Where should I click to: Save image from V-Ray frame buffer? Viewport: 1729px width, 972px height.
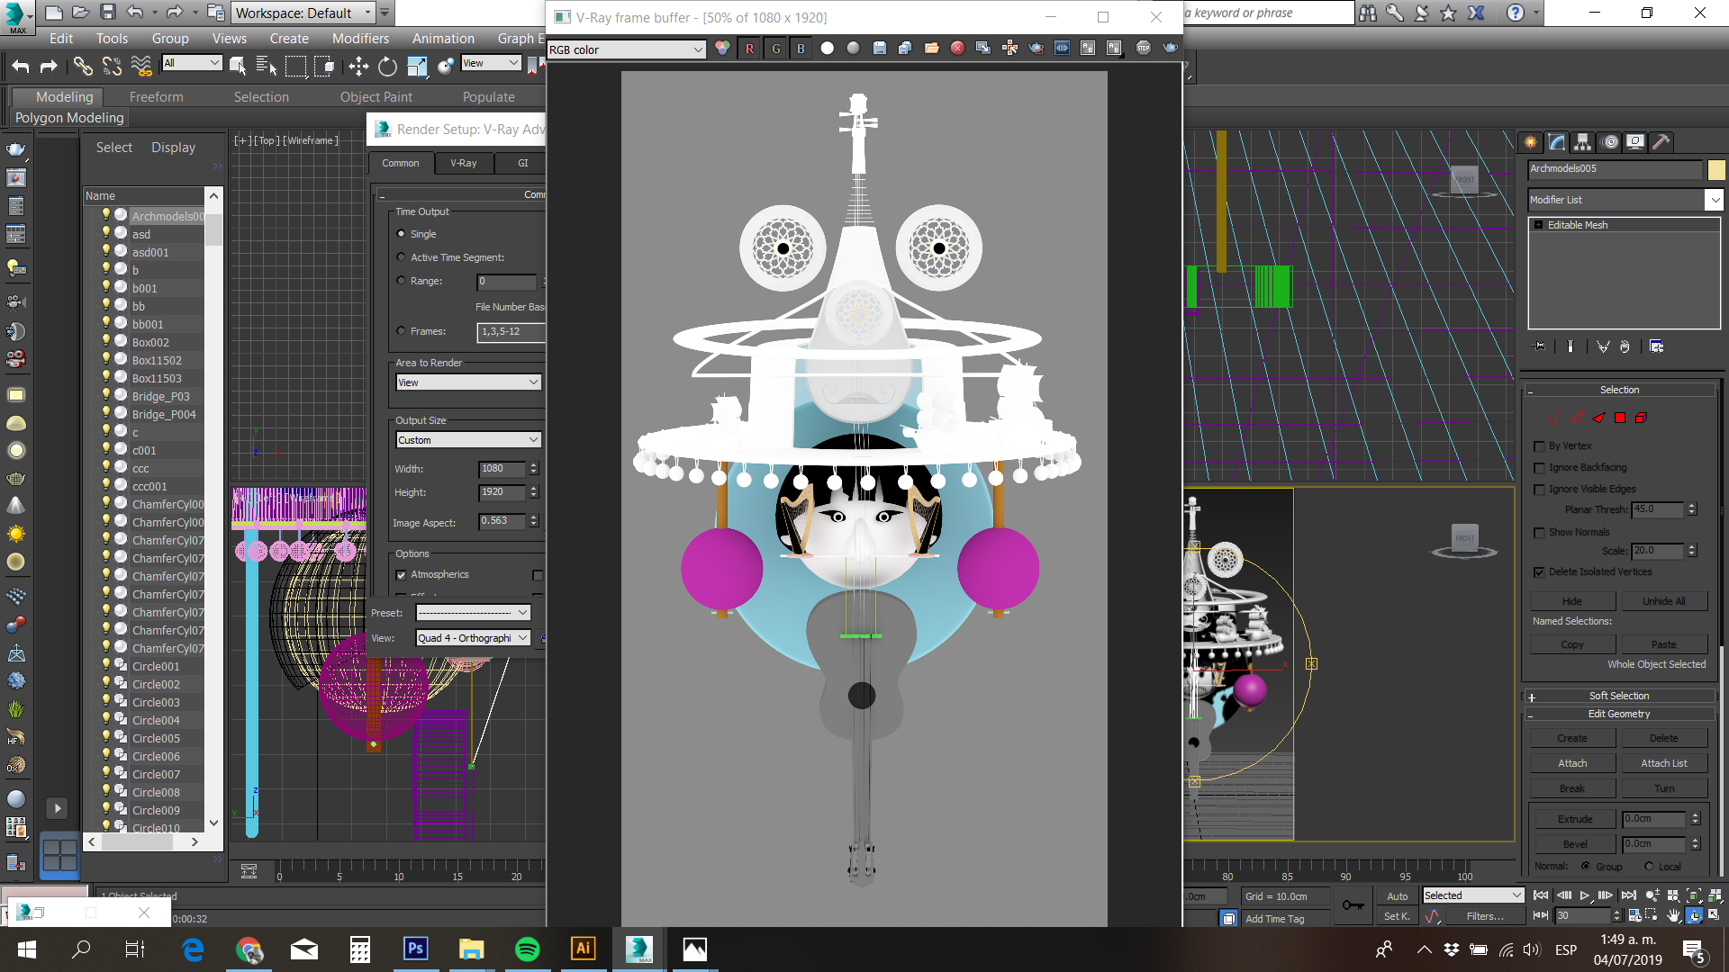pyautogui.click(x=879, y=49)
